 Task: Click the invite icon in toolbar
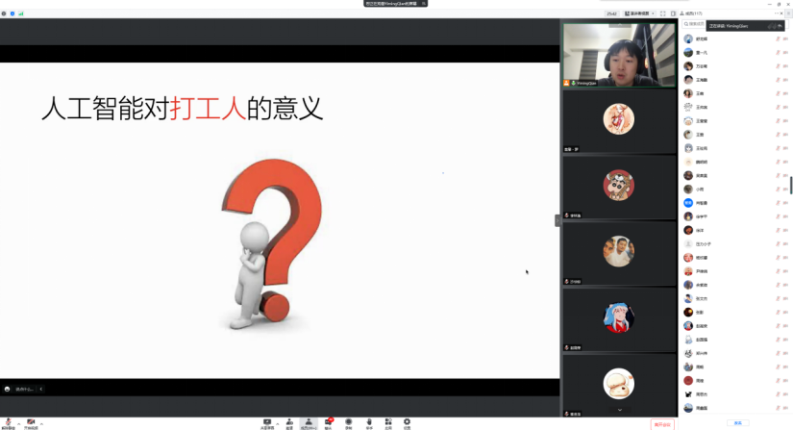coord(289,421)
